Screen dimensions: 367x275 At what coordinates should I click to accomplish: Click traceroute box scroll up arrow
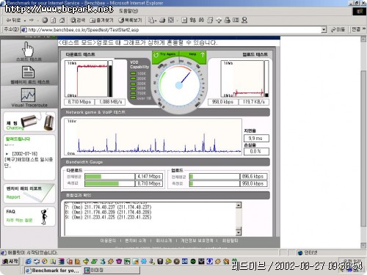coord(239,205)
